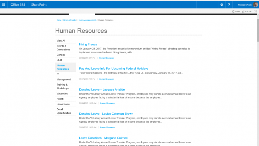
Task: Open the SharePoint home link
Action: pos(39,5)
